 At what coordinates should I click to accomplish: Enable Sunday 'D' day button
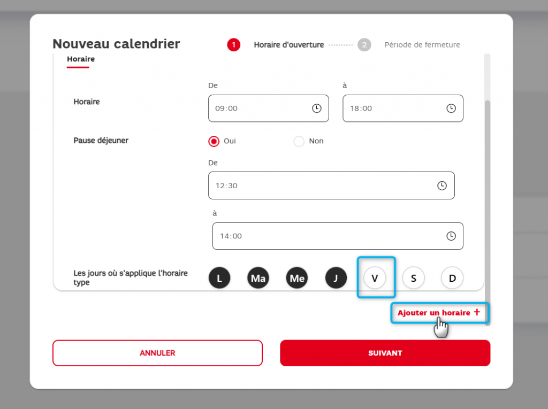coord(452,278)
